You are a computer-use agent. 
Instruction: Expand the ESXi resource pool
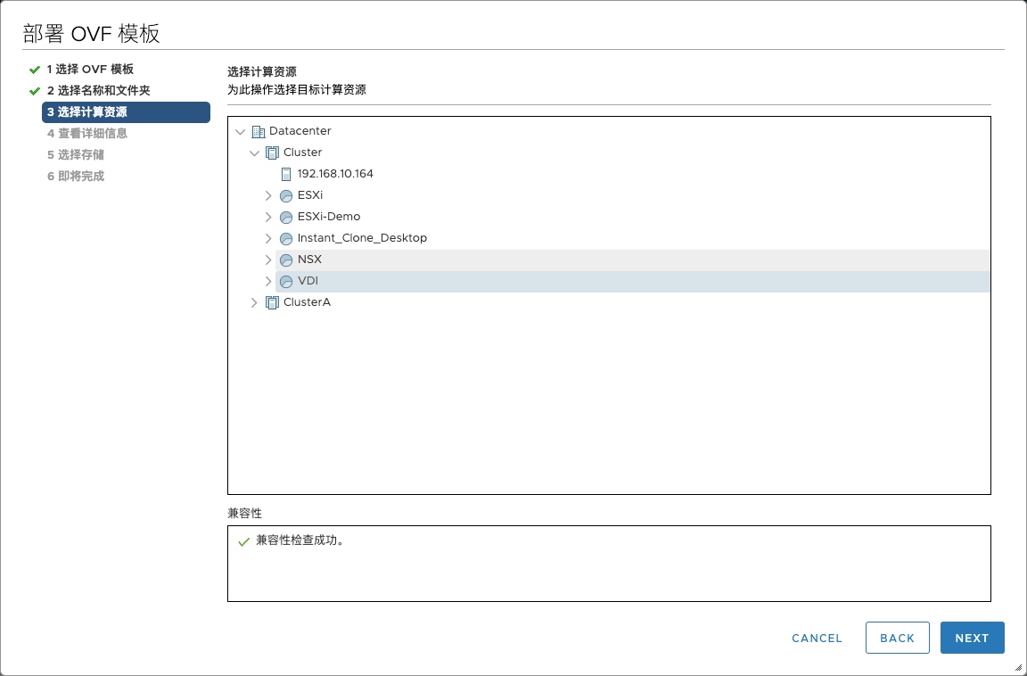pos(268,196)
